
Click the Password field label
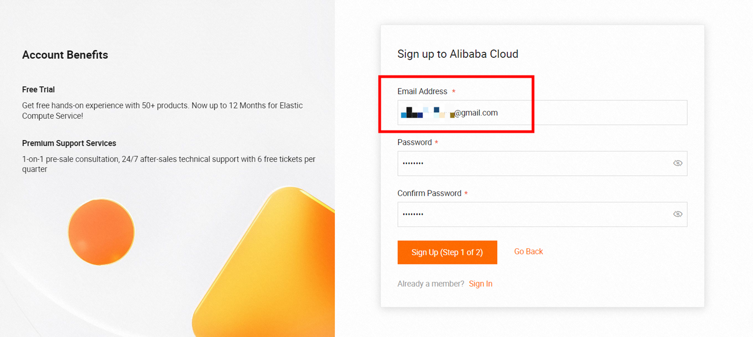pyautogui.click(x=414, y=142)
